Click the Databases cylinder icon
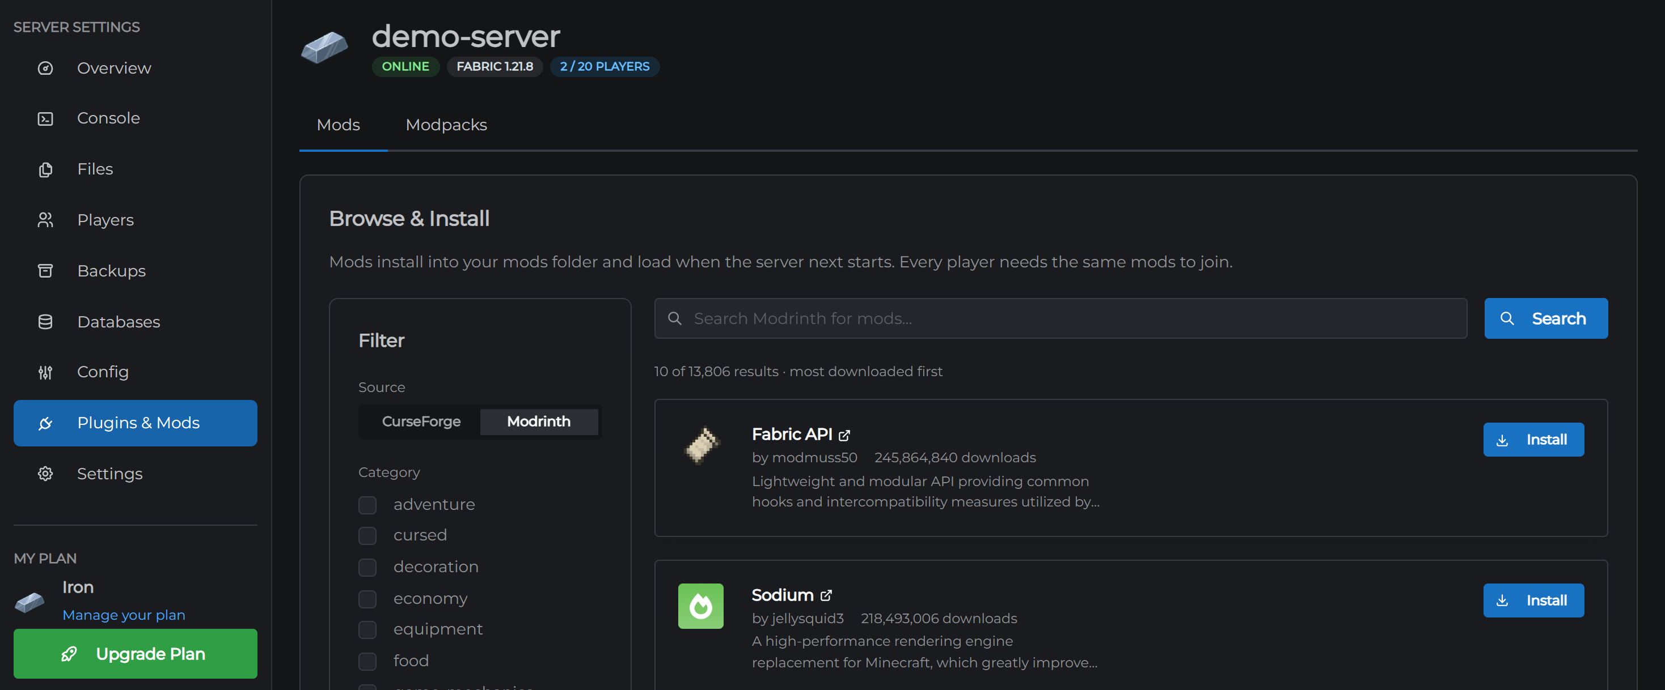 point(45,321)
